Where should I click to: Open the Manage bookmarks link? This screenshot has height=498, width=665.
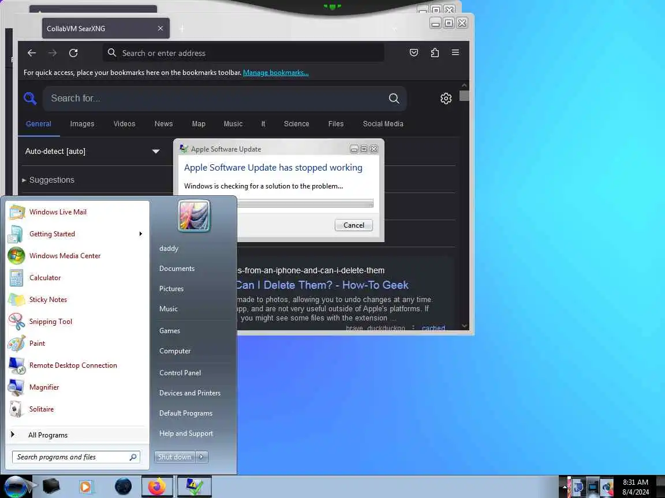point(276,73)
